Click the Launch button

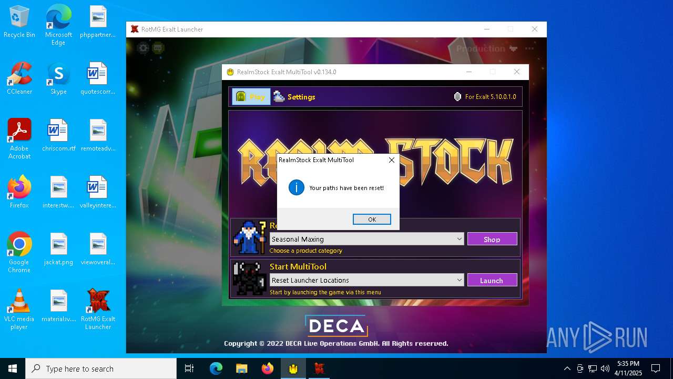point(492,280)
